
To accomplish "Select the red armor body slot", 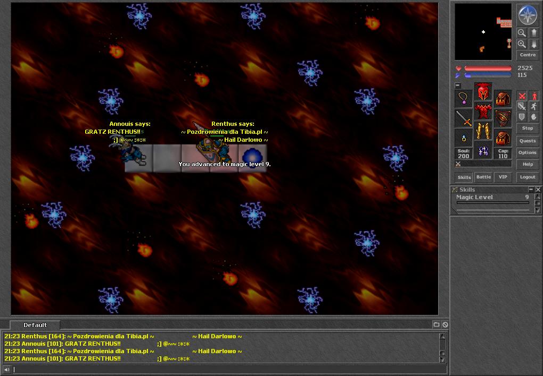I will [483, 112].
